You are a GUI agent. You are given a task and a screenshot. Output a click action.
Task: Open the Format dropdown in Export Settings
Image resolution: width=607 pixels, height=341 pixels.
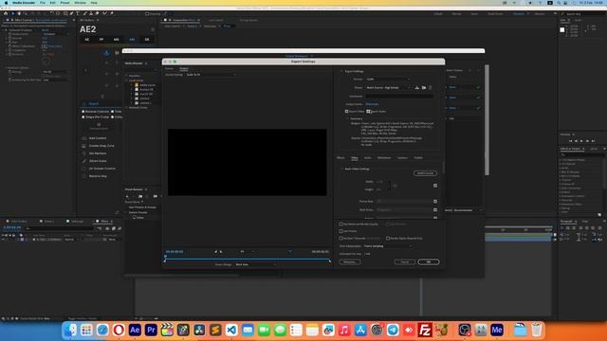[x=388, y=80]
